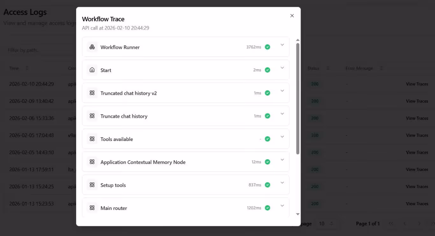The image size is (435, 236).
Task: Expand the Start trace row
Action: (x=282, y=68)
